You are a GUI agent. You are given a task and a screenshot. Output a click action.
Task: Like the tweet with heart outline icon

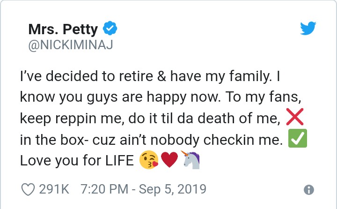(x=28, y=189)
